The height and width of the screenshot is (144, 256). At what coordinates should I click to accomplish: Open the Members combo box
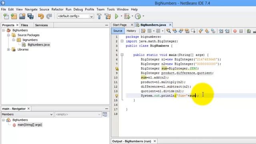(27, 114)
